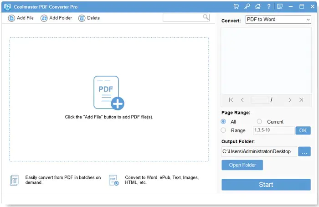319x207 pixels.
Task: Start the conversion with Start button
Action: coord(266,185)
